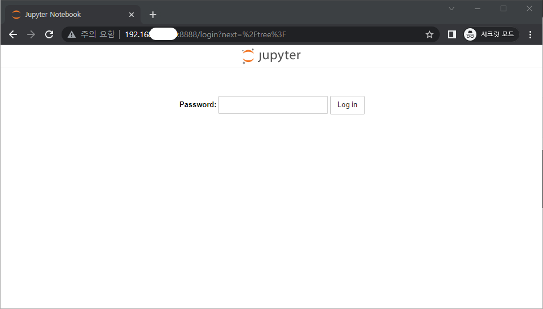Click the browser back arrow
Viewport: 543px width, 309px height.
tap(13, 34)
